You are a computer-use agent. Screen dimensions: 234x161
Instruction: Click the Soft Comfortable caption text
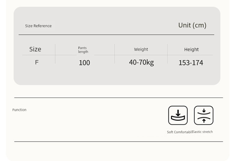tap(179, 132)
